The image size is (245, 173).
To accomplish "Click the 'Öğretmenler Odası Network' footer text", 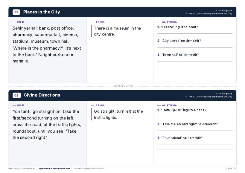I will pyautogui.click(x=22, y=169).
